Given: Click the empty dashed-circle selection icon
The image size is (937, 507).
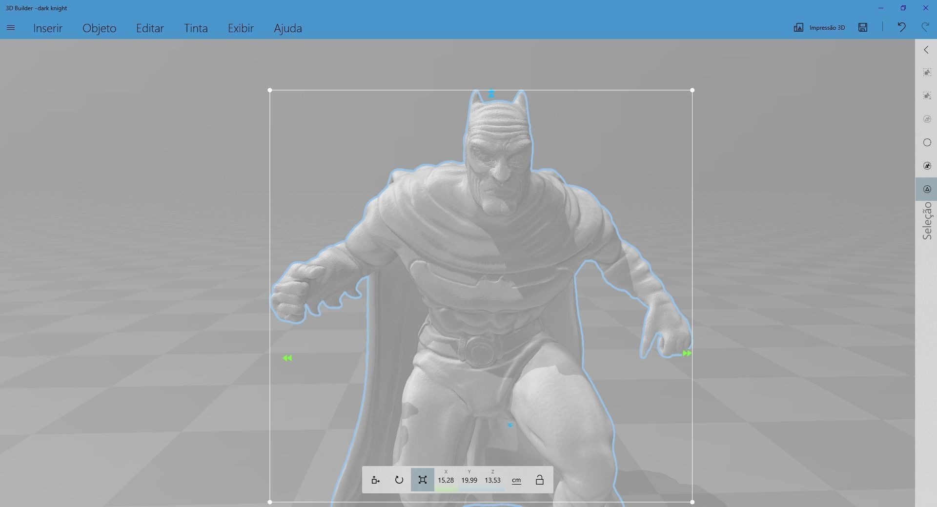Looking at the screenshot, I should tap(927, 142).
